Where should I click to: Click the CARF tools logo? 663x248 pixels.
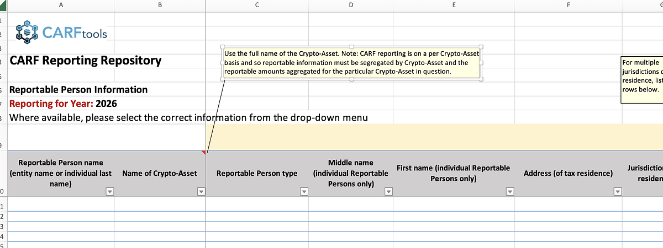click(61, 33)
